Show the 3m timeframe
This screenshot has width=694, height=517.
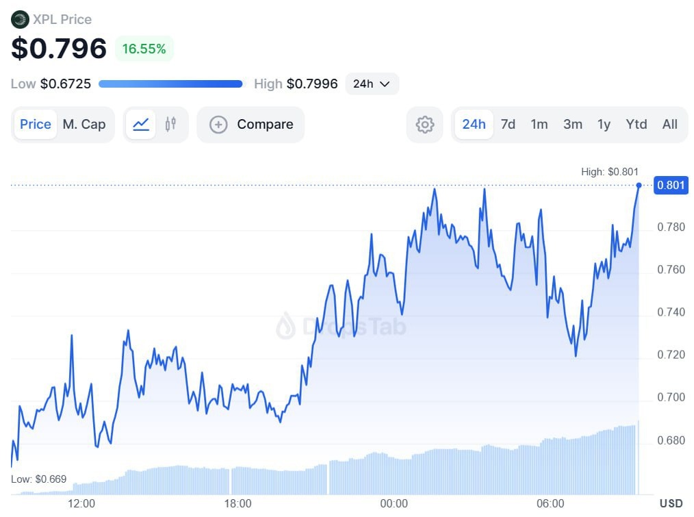pyautogui.click(x=573, y=125)
